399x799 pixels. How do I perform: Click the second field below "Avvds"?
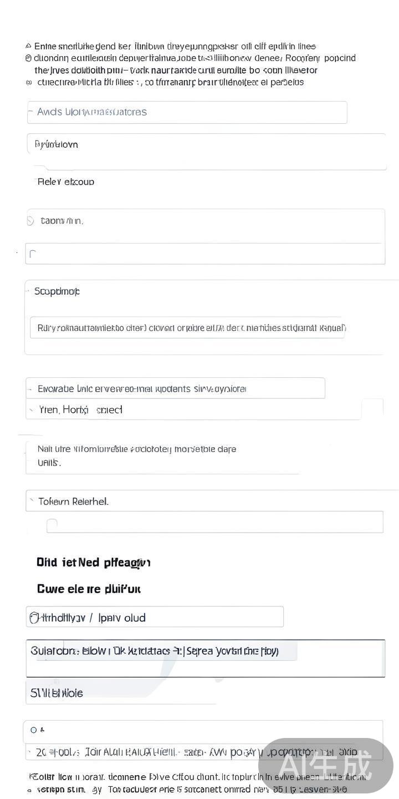pyautogui.click(x=205, y=145)
